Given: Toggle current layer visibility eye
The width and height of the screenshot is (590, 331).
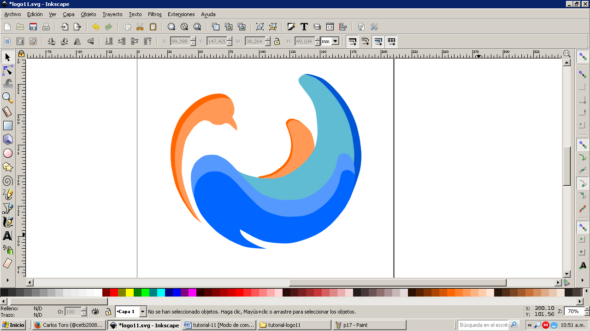Looking at the screenshot, I should point(95,312).
